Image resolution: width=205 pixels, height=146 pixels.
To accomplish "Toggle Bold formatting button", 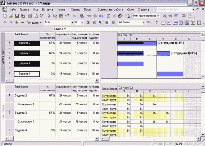I will click(88, 23).
